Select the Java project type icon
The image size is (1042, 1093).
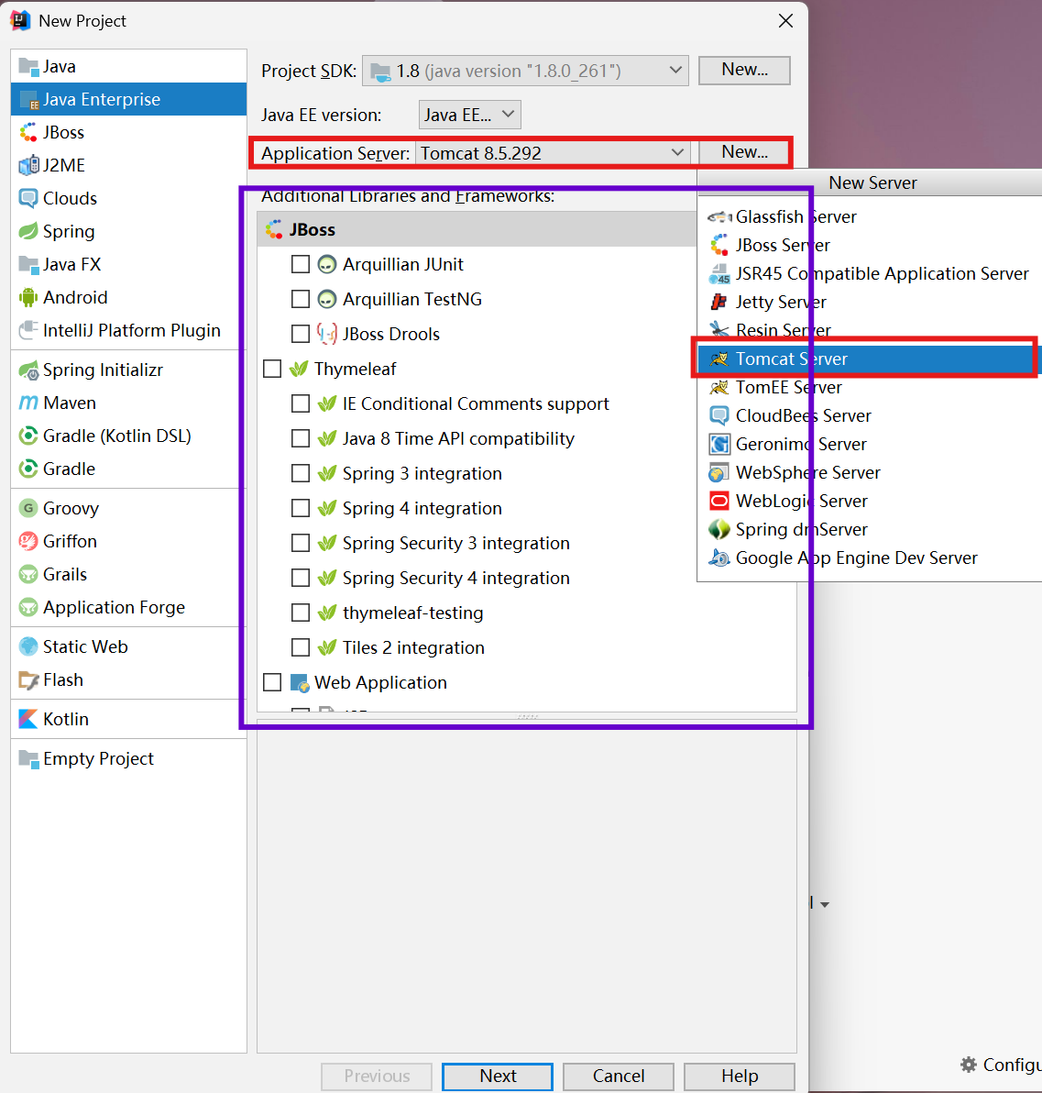[28, 67]
